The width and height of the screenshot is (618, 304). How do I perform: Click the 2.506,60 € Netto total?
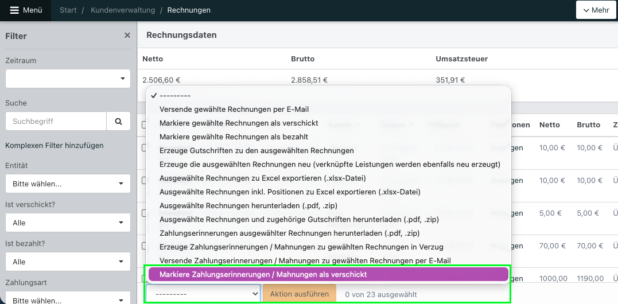point(161,80)
